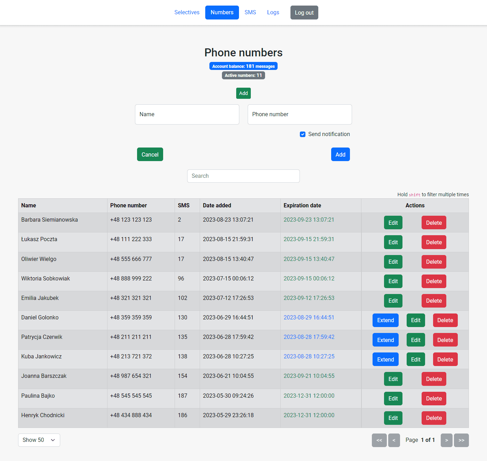Click the Search box

[x=243, y=176]
